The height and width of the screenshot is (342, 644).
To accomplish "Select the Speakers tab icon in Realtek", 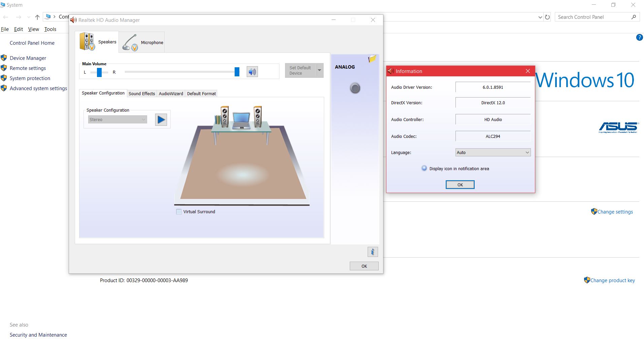I will [88, 42].
